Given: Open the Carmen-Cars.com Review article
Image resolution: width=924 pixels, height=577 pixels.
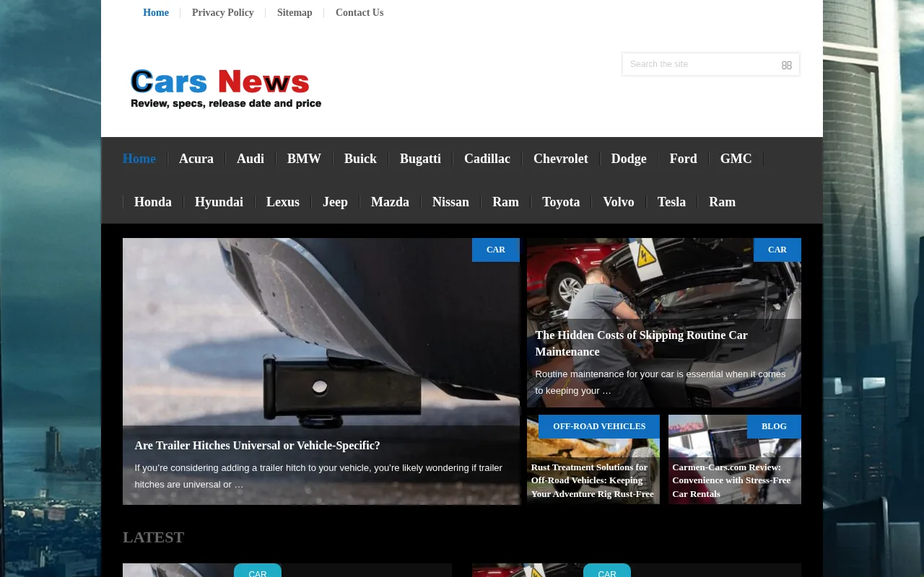Looking at the screenshot, I should pyautogui.click(x=731, y=480).
